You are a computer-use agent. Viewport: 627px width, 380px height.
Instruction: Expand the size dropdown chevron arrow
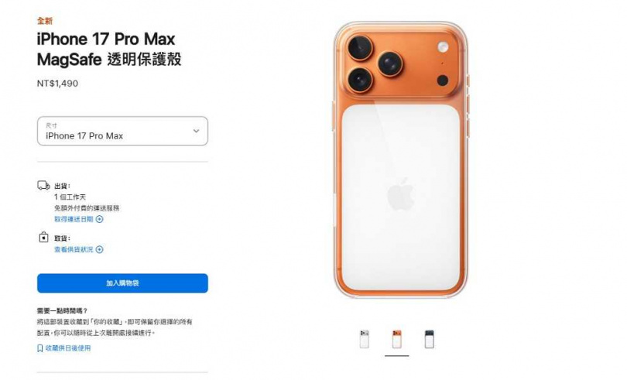point(196,131)
